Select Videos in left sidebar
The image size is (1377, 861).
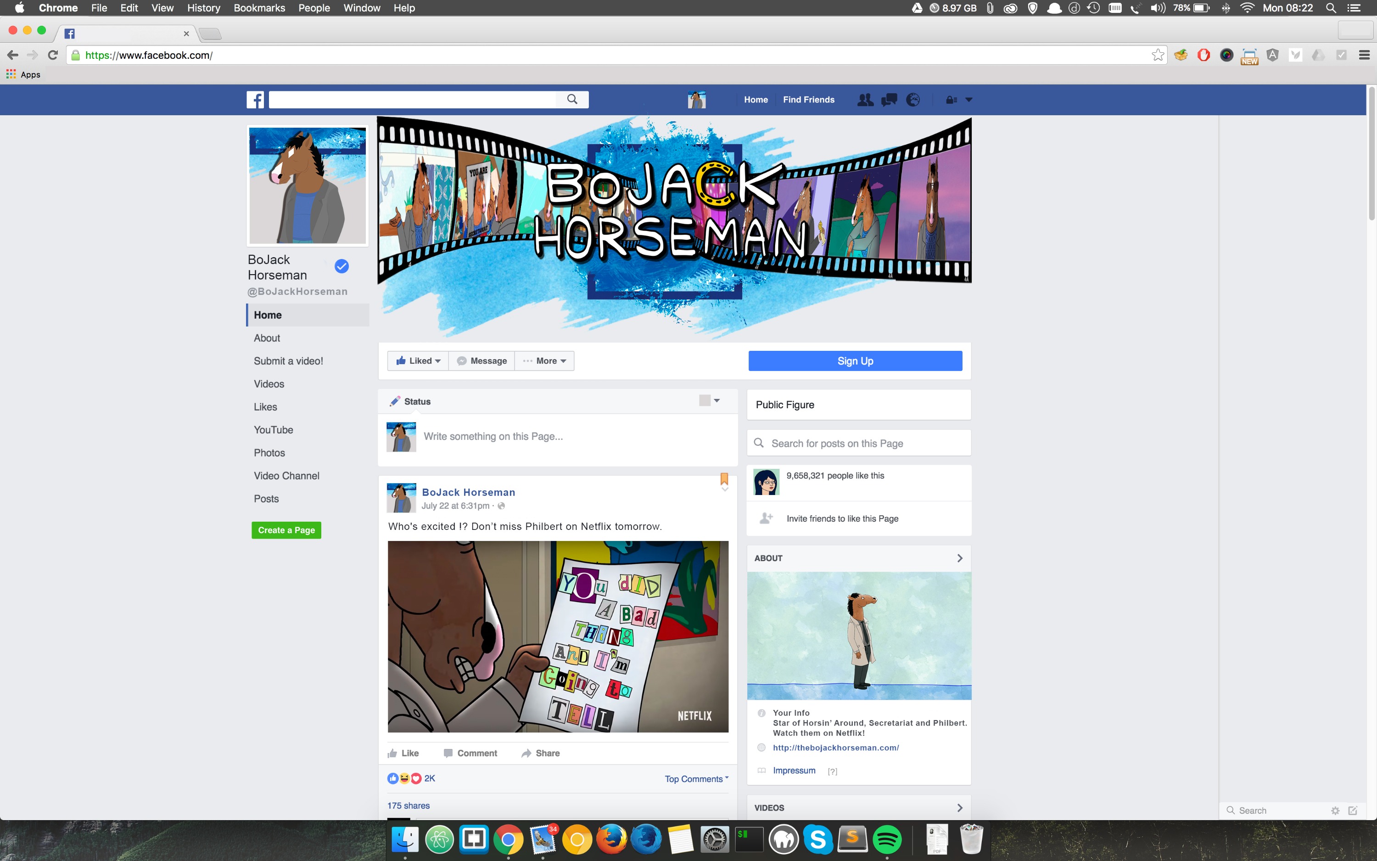point(269,384)
